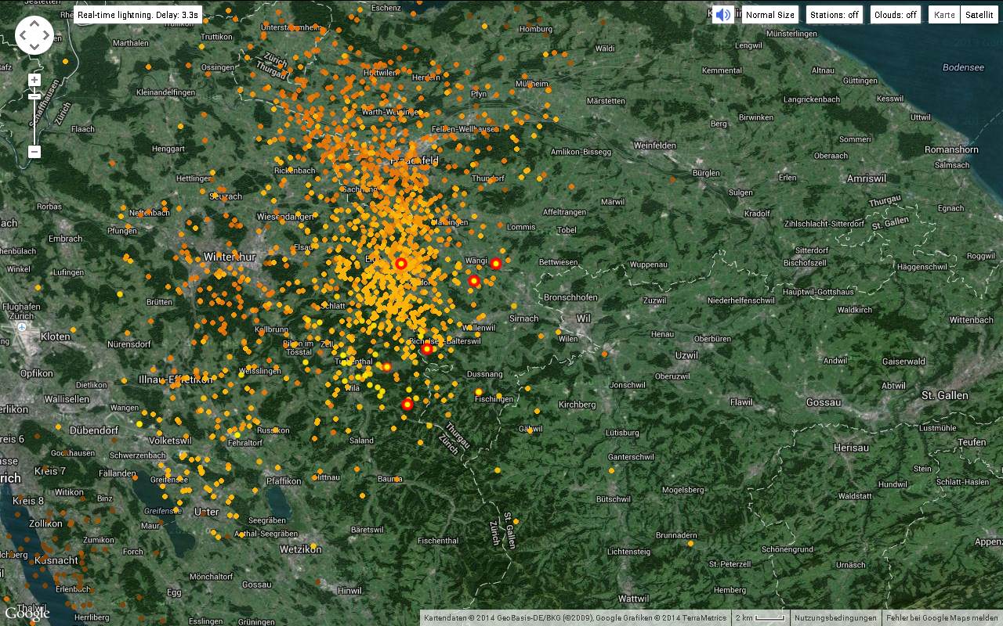Open the Satellit map type menu
This screenshot has height=626, width=1003.
pos(979,15)
